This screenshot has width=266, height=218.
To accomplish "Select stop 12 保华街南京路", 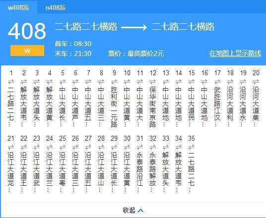I will [x=153, y=107].
